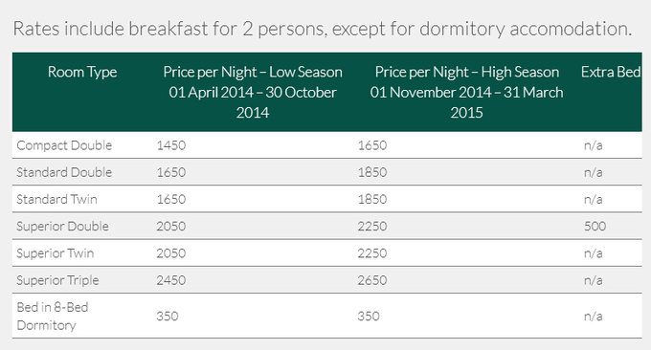651x350 pixels.
Task: Click the Superior Triple room name
Action: coord(57,280)
